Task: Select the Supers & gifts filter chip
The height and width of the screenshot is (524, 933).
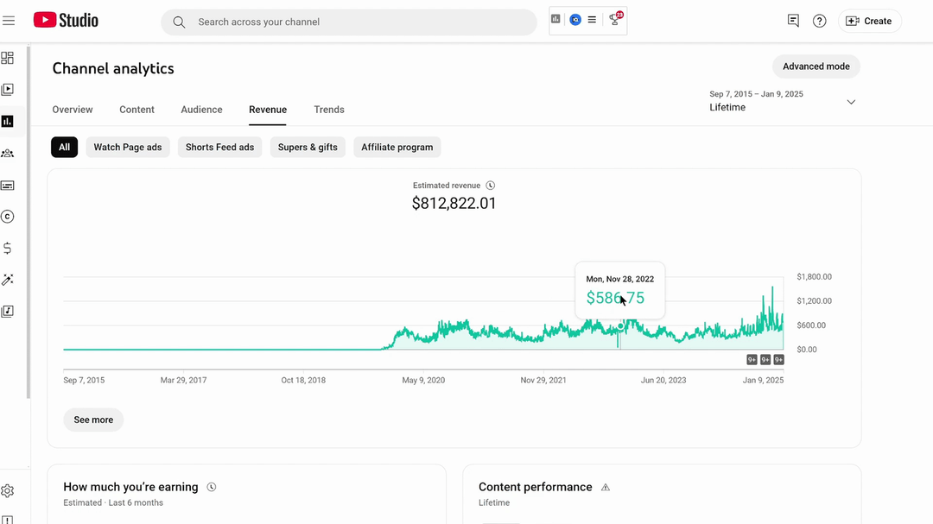Action: pos(308,147)
